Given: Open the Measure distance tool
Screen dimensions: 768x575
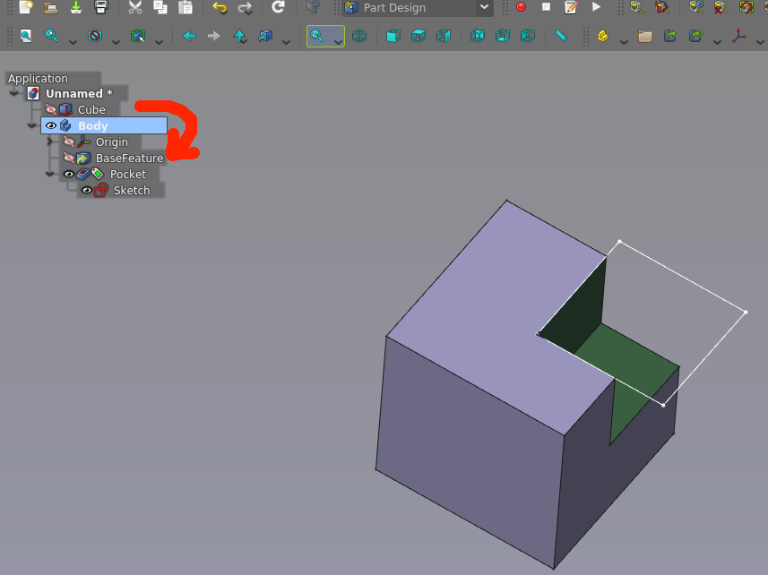Looking at the screenshot, I should point(560,36).
